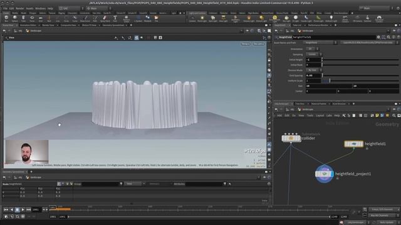Toggle the highlighted viewport display option
Screen dimensions: 401x225
(137, 37)
